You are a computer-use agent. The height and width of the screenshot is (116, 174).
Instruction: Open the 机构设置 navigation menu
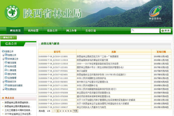(33, 30)
